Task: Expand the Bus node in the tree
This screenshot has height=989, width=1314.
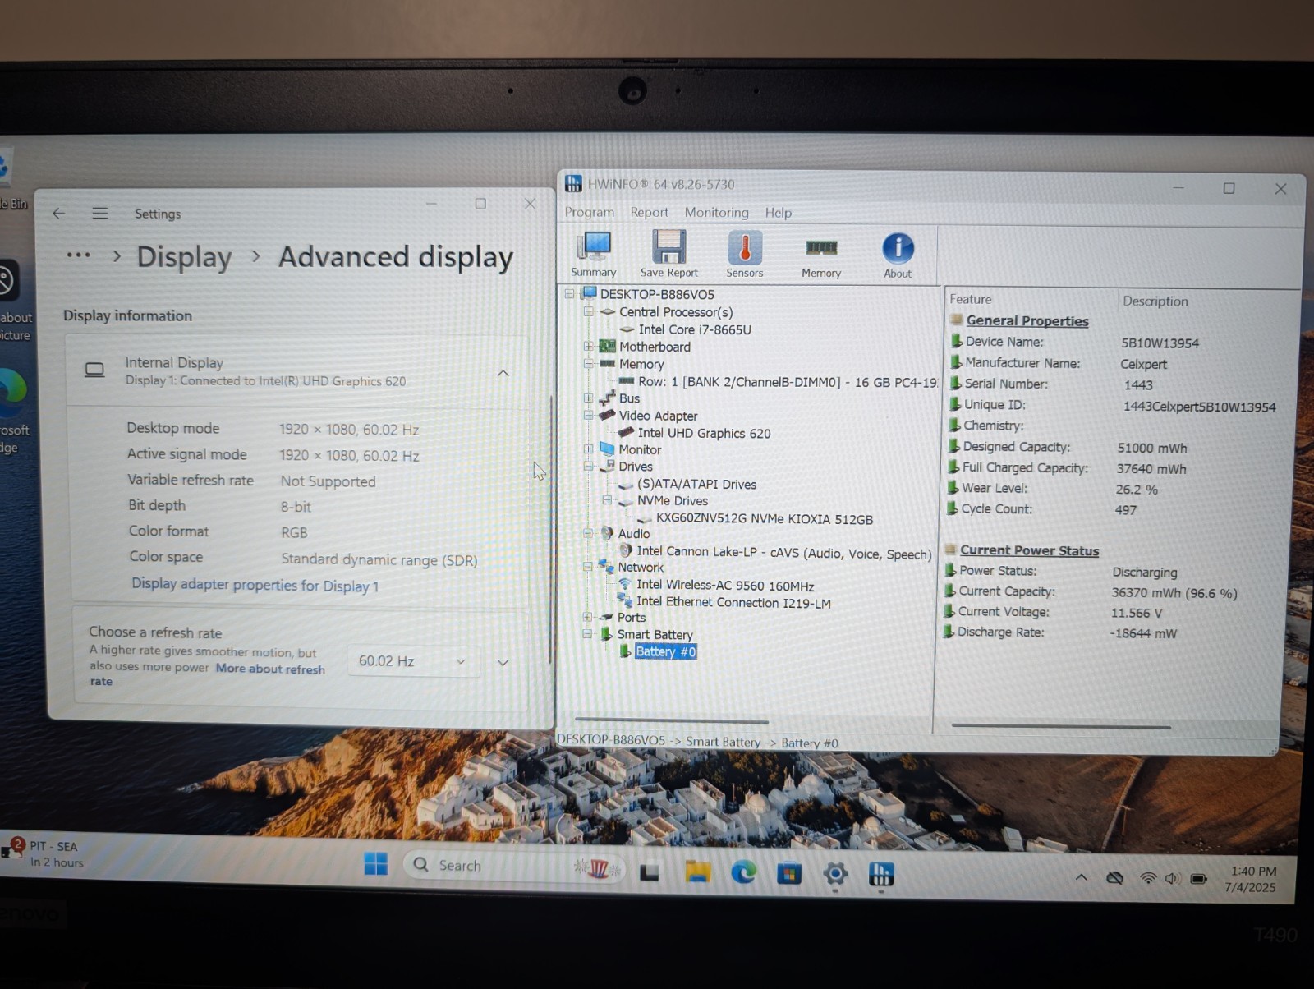Action: point(588,398)
